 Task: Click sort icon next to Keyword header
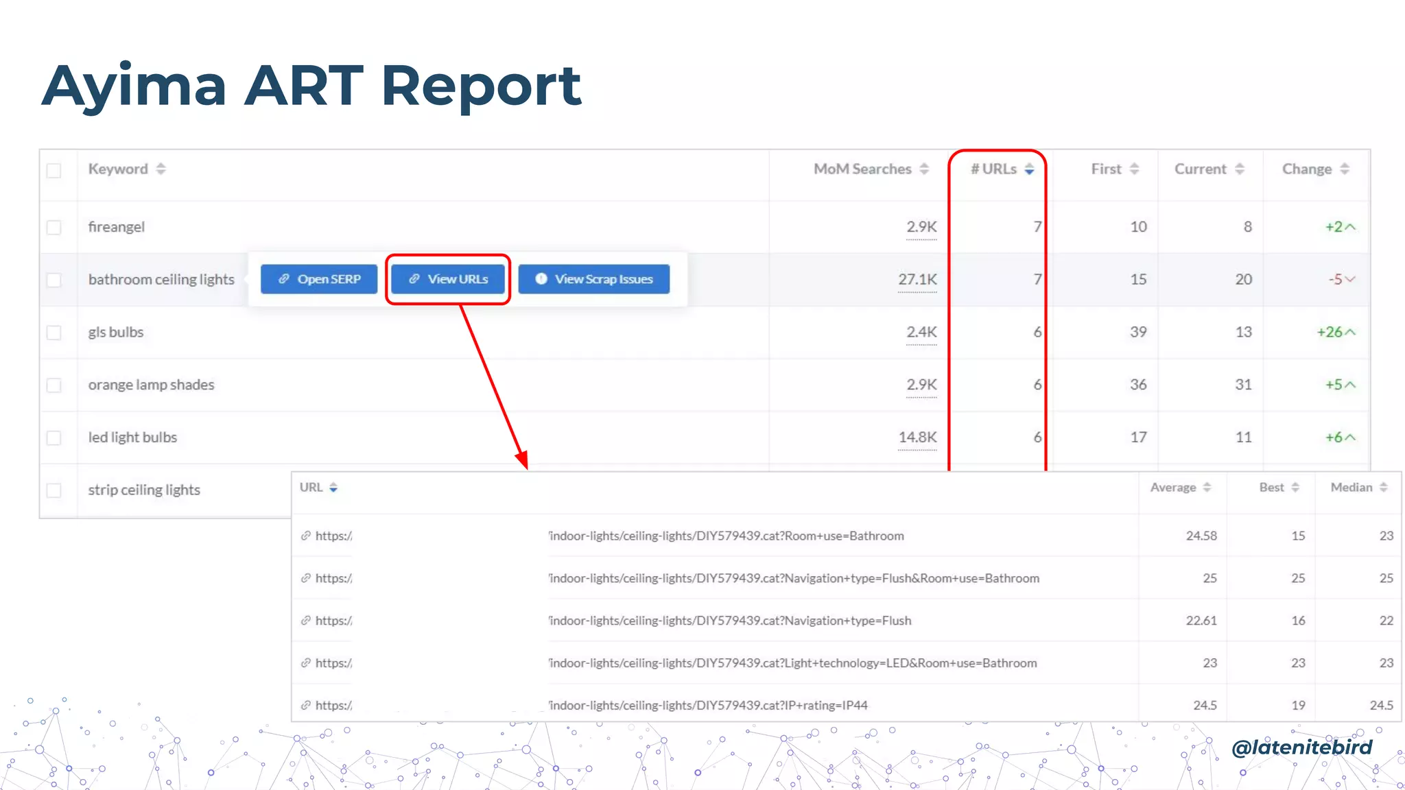[x=161, y=169]
